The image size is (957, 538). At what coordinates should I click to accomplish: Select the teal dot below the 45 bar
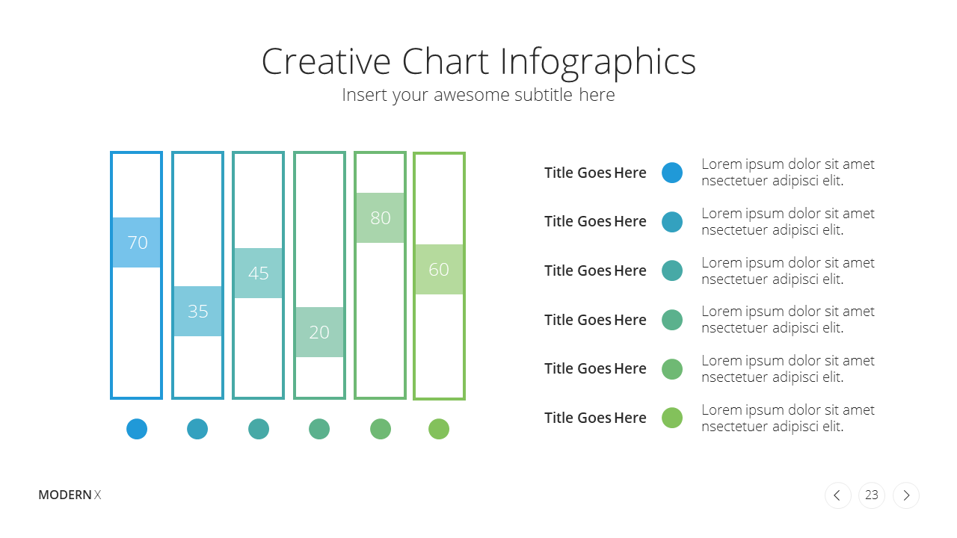point(259,429)
